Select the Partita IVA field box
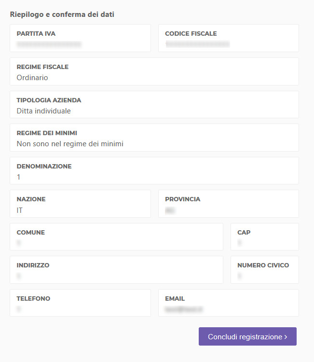 [x=80, y=38]
